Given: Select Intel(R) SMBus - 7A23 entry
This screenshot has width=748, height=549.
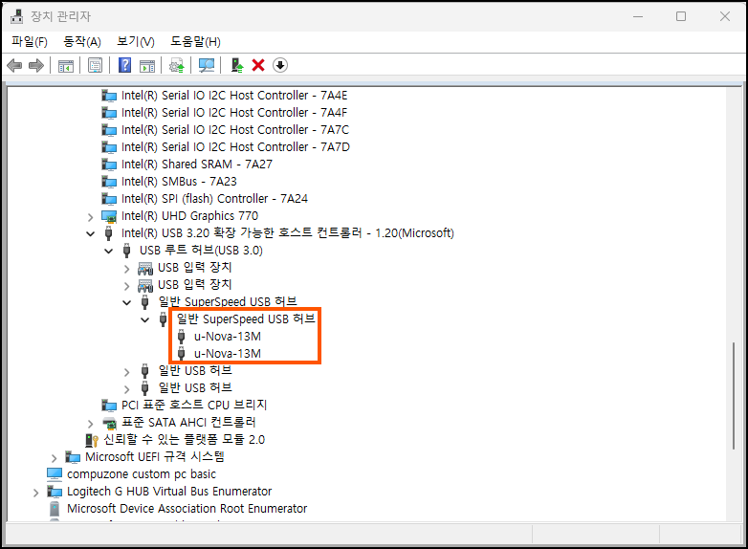Looking at the screenshot, I should coord(179,182).
